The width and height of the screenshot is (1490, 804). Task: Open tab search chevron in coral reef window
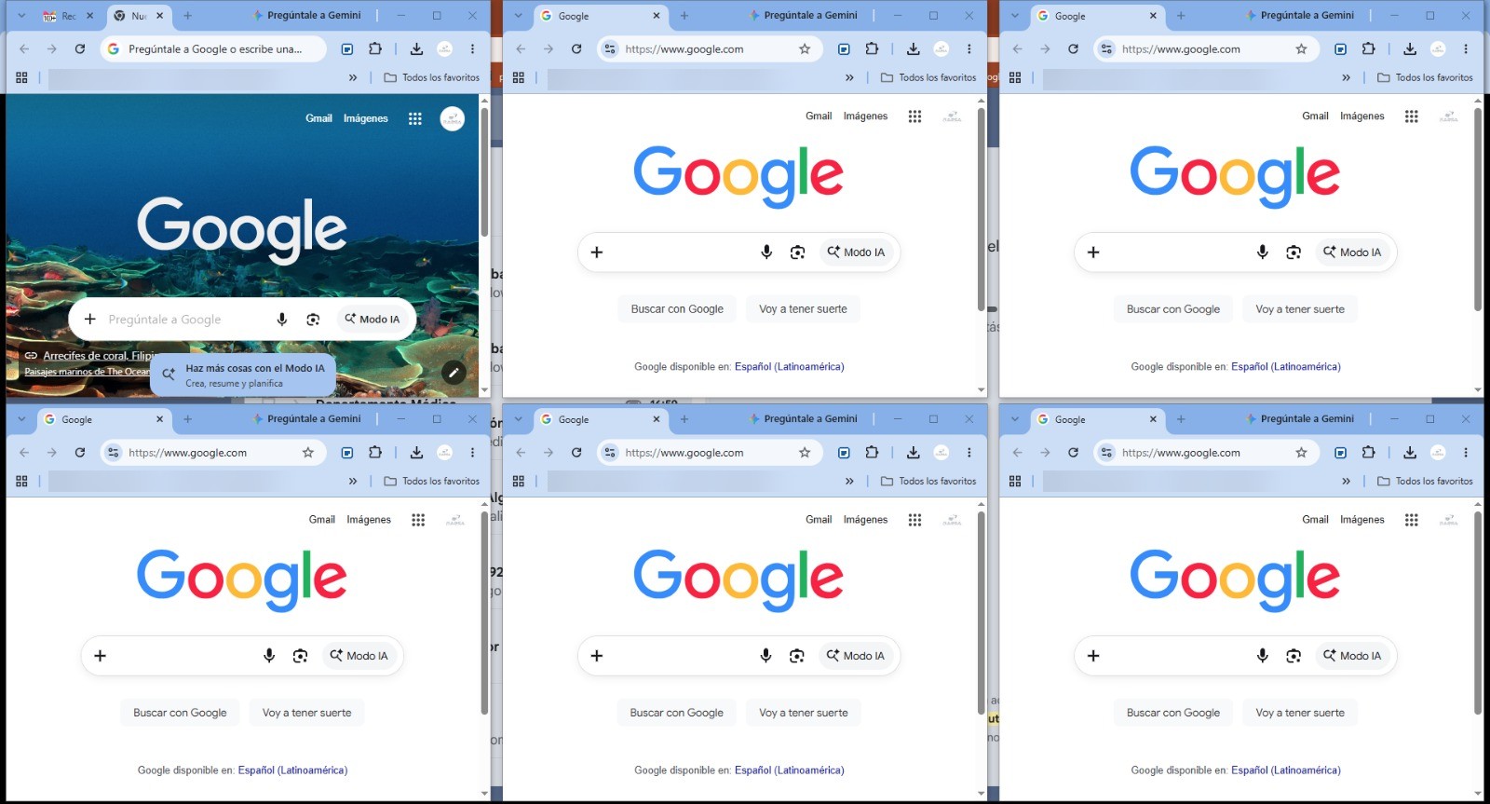coord(21,16)
